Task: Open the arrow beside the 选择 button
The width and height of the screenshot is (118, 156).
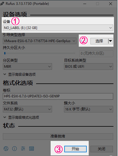Action: [x=110, y=41]
